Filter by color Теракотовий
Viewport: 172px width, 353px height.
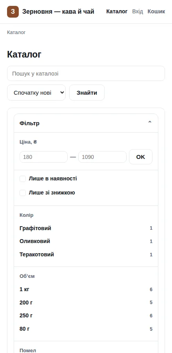pyautogui.click(x=86, y=255)
